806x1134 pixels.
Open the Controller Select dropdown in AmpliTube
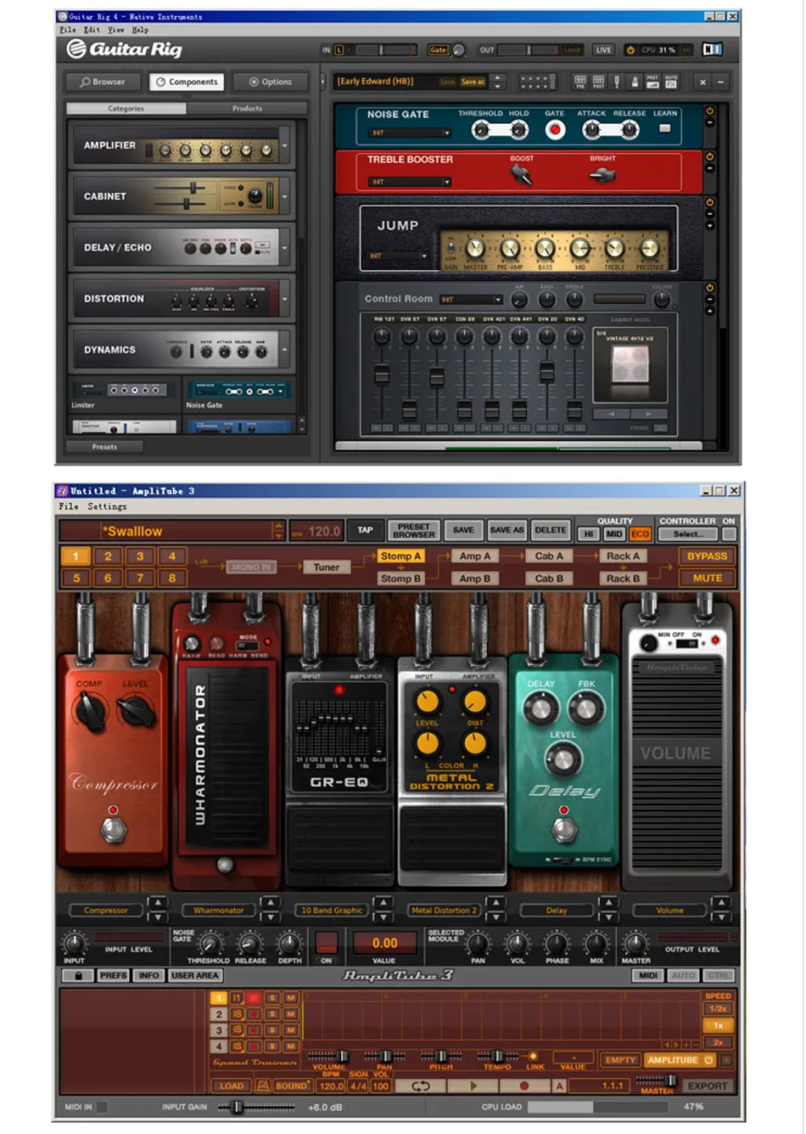point(688,533)
